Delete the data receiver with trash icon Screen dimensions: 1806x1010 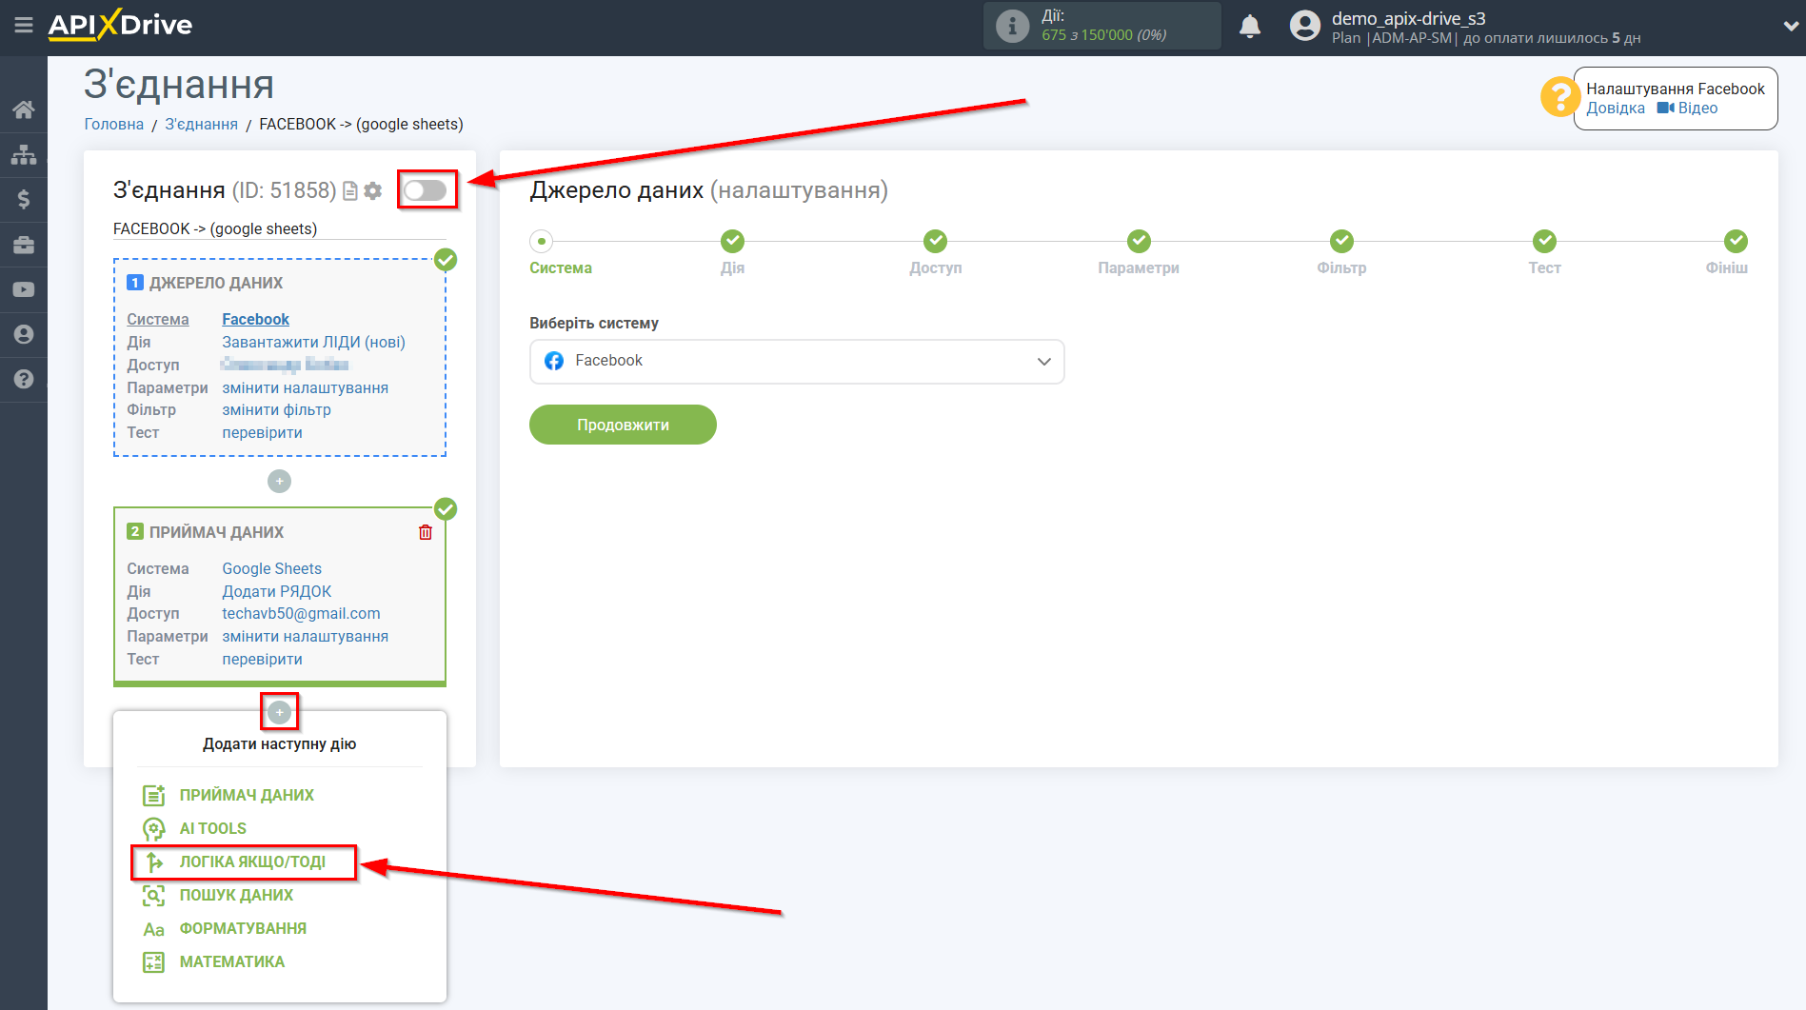[426, 532]
